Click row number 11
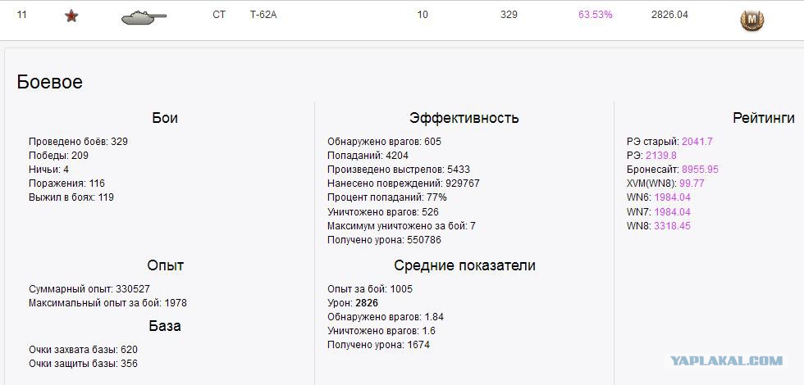Screen dimensions: 804x385 (21, 15)
